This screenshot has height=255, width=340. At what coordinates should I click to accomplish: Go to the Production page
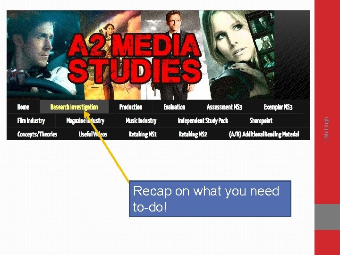[131, 107]
